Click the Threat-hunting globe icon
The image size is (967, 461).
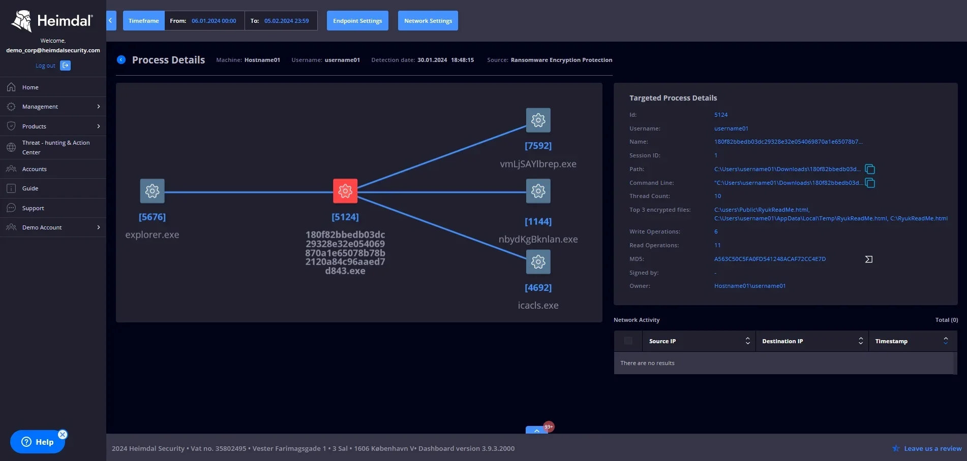tap(11, 147)
